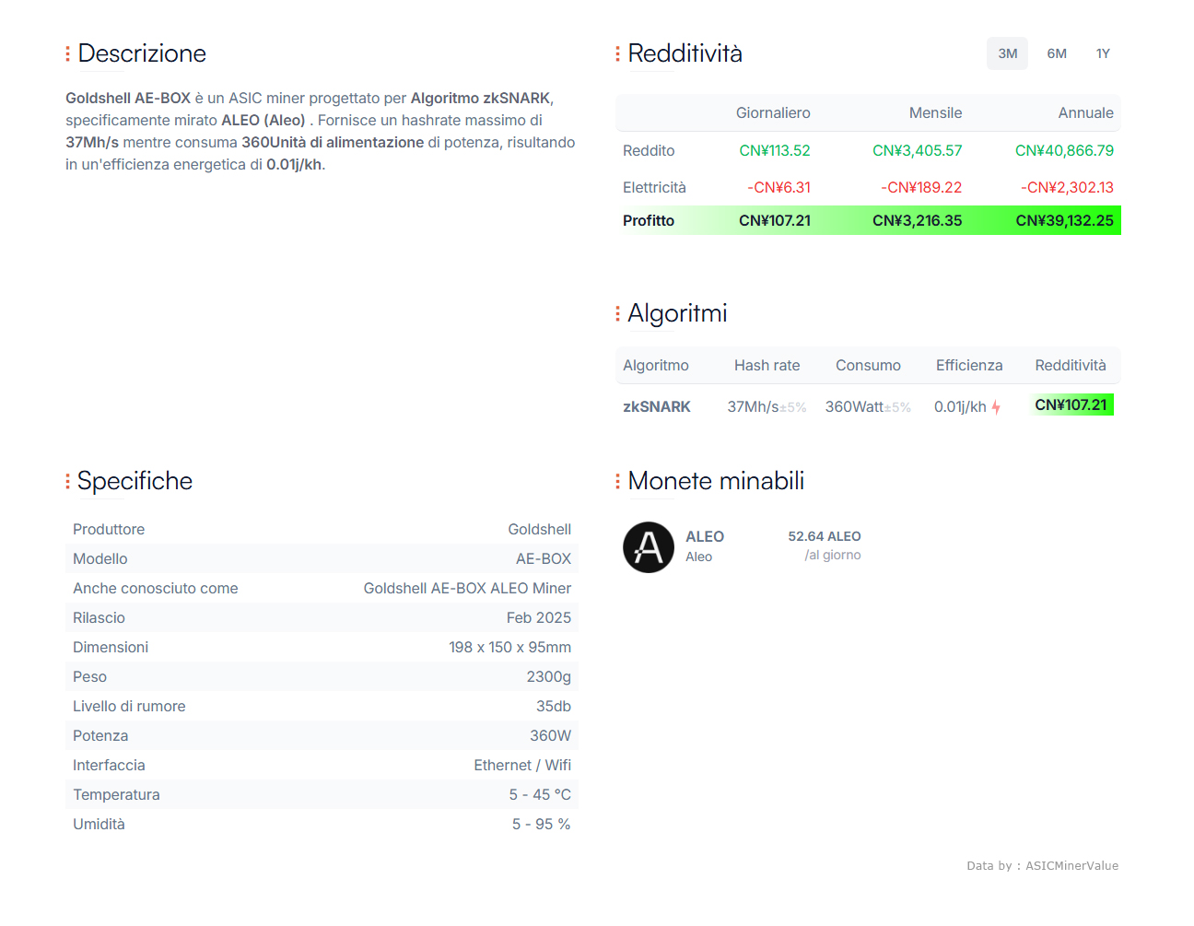Click the Aleo coin logo icon
Screen dimensions: 1194x926
649,547
